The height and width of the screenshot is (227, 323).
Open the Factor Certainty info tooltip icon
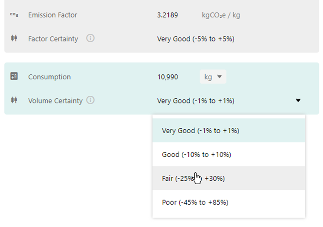point(90,38)
